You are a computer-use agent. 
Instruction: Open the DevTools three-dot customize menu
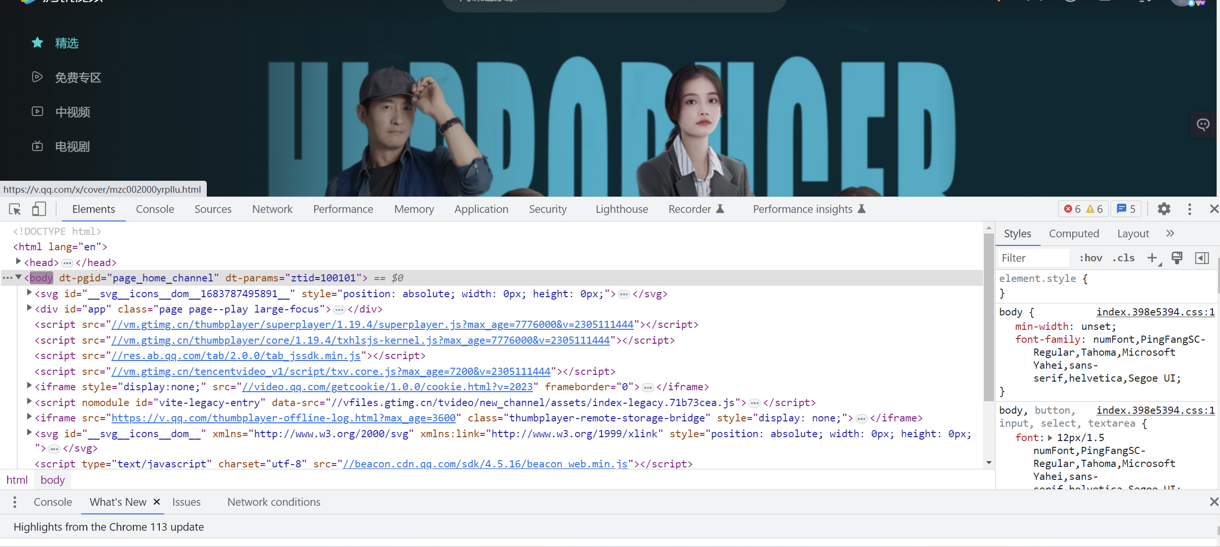coord(1189,209)
